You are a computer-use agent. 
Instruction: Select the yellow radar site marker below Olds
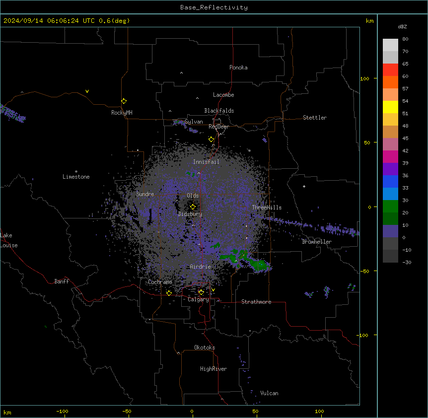[x=193, y=207]
